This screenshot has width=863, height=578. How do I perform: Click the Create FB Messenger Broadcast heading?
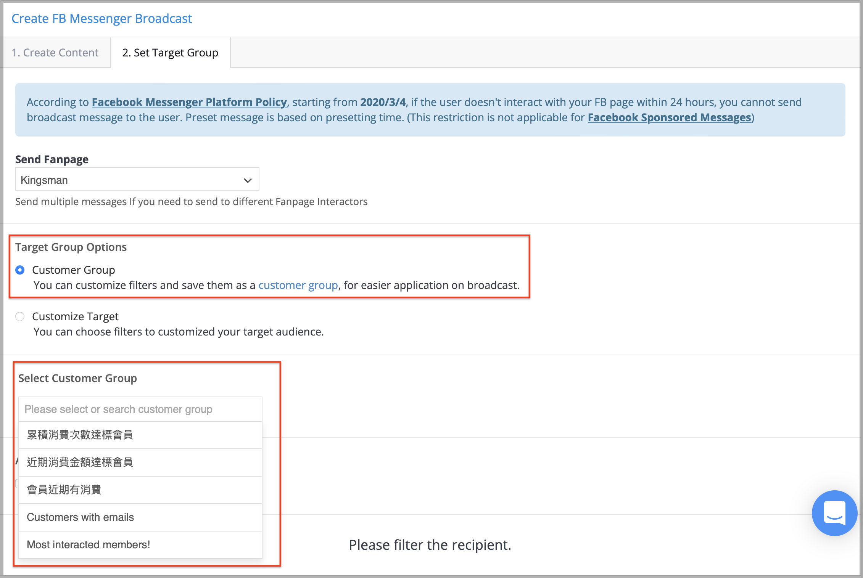point(101,18)
